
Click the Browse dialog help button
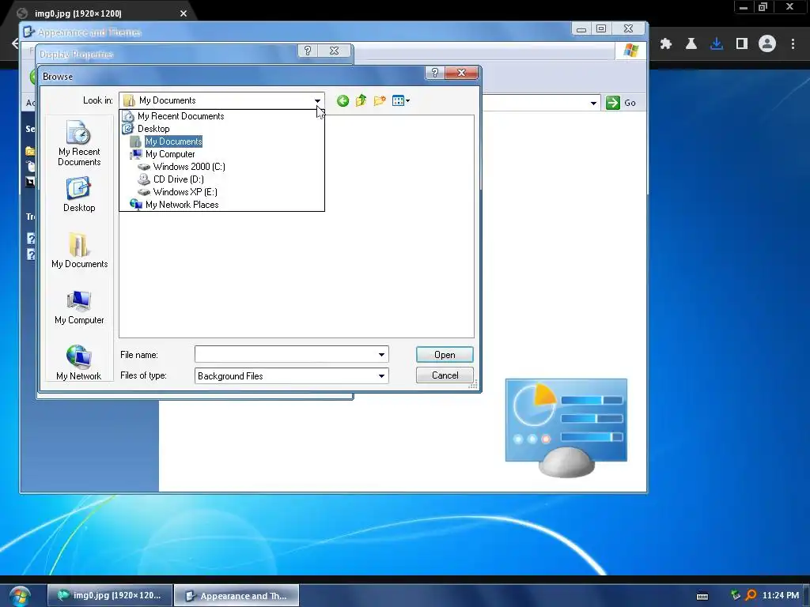(x=434, y=73)
